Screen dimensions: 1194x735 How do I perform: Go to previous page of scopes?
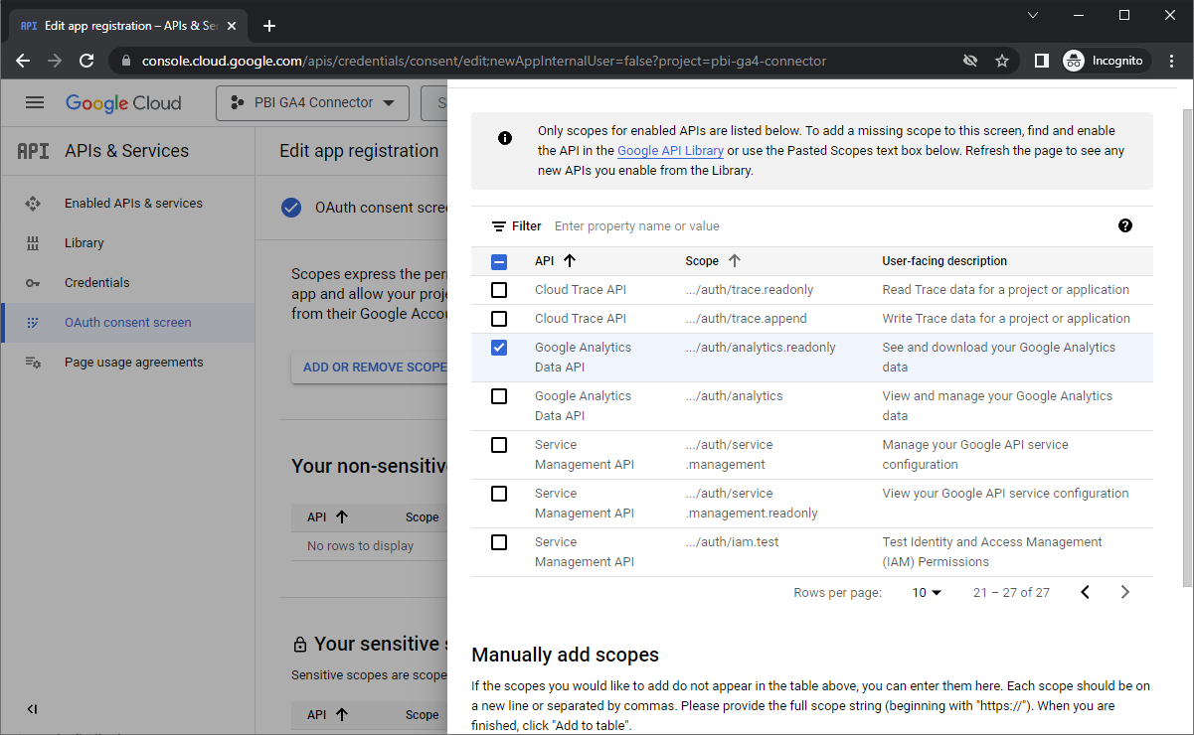coord(1085,592)
